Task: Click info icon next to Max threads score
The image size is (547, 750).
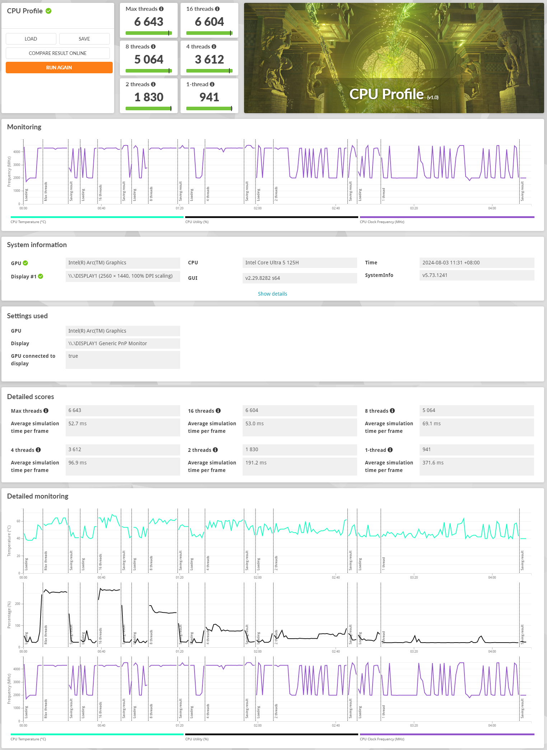Action: tap(161, 9)
